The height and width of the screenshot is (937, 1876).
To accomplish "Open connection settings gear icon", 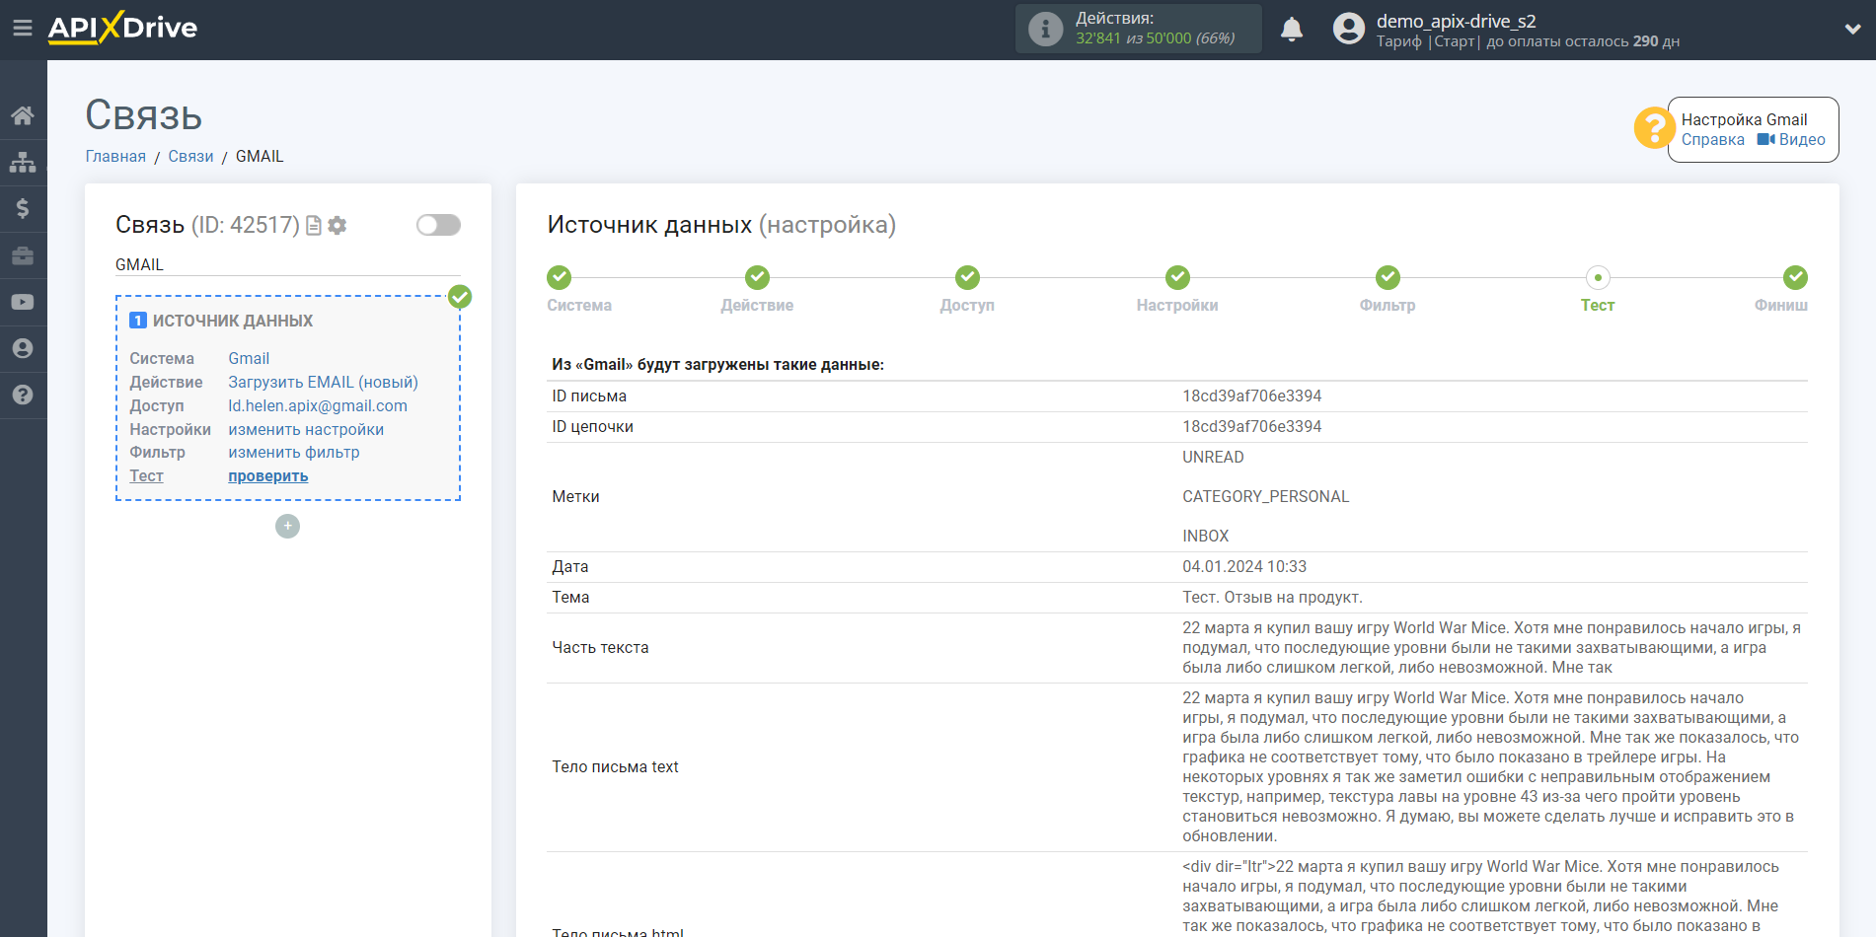I will point(338,226).
